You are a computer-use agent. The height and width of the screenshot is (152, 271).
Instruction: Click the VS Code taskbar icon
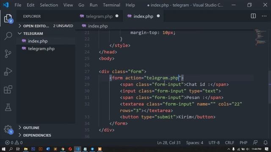[x=77, y=149]
